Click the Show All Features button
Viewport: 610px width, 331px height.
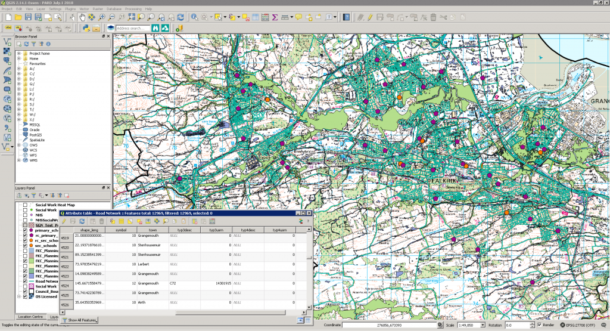(79, 320)
